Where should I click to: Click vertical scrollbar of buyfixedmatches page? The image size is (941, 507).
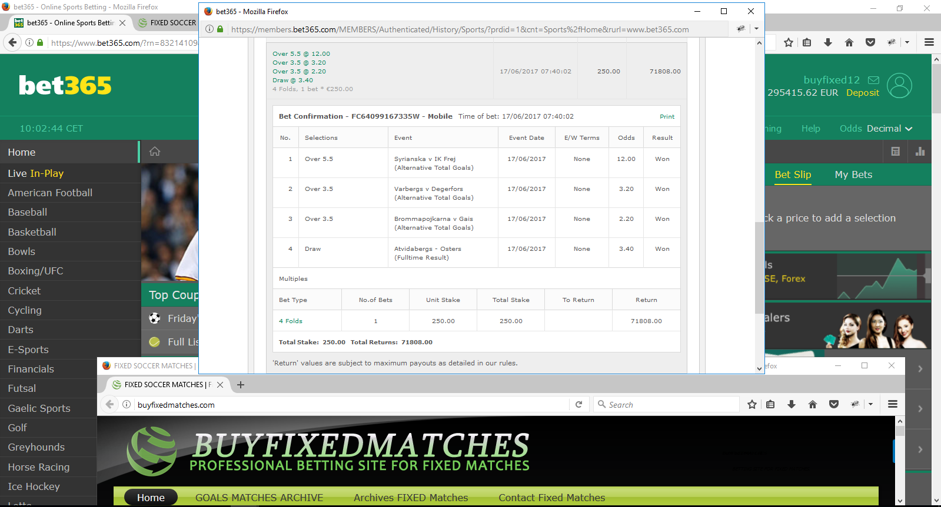coord(900,431)
